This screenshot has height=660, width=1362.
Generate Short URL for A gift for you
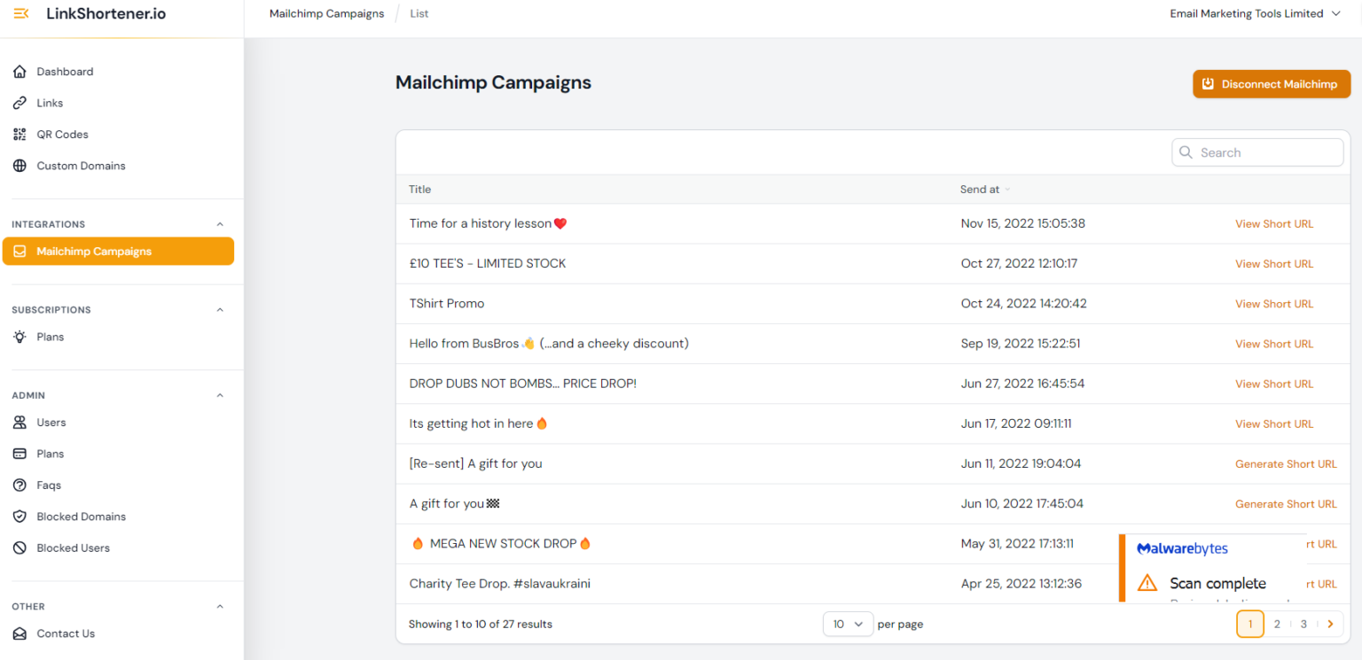point(1285,504)
